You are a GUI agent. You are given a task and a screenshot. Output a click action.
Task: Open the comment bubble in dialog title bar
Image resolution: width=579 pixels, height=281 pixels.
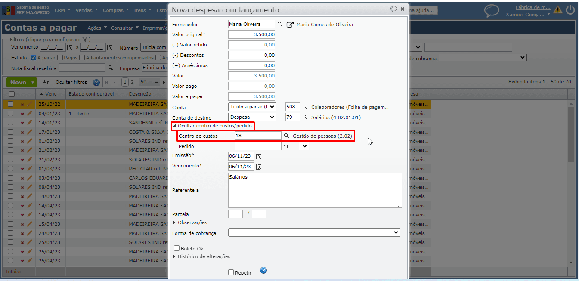[393, 9]
